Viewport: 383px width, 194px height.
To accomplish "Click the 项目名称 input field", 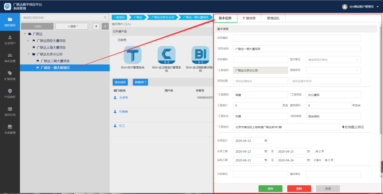I will click(297, 49).
